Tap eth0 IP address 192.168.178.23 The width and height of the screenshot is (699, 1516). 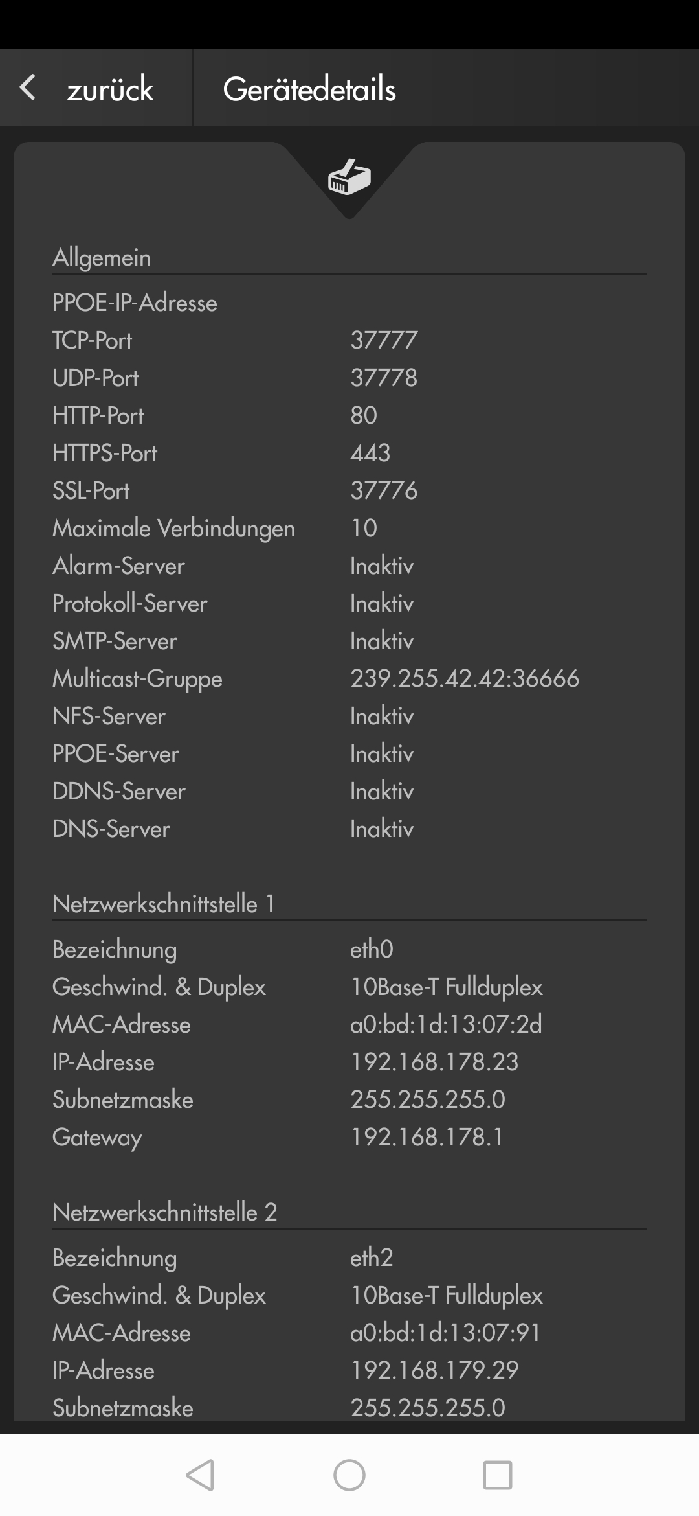click(x=434, y=1062)
